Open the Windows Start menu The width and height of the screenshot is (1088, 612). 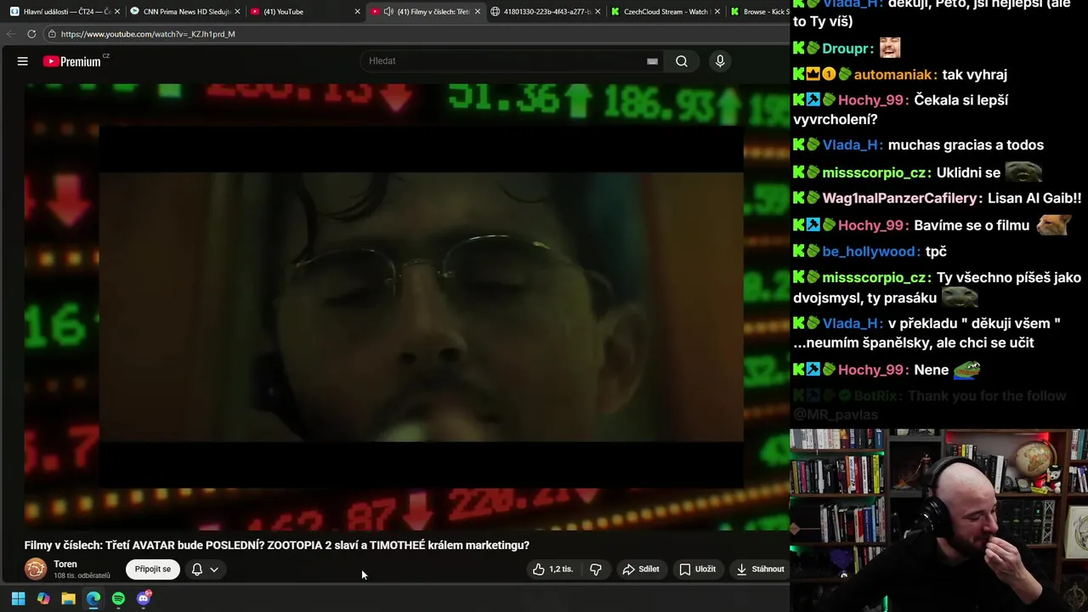point(18,598)
